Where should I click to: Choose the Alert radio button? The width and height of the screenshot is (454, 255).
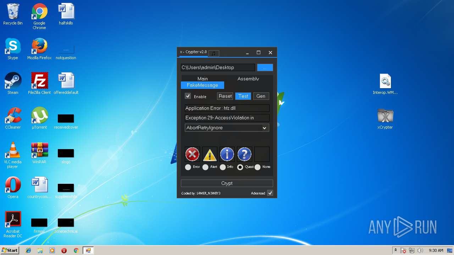click(x=205, y=167)
